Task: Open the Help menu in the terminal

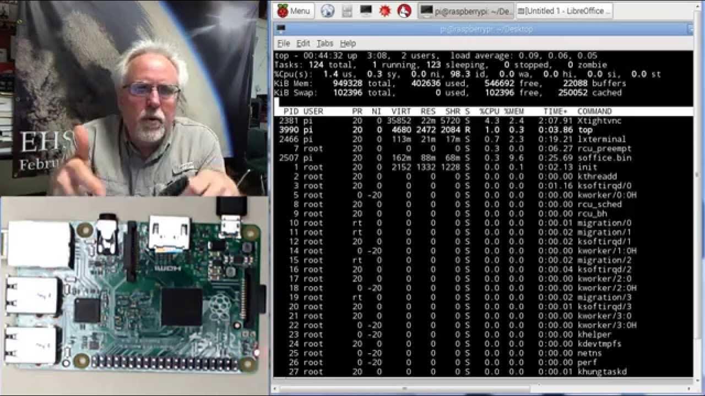Action: point(348,43)
